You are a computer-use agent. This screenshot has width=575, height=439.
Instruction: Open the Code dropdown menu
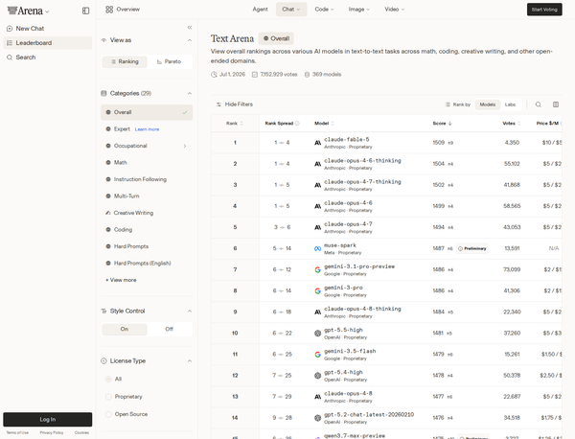(324, 10)
